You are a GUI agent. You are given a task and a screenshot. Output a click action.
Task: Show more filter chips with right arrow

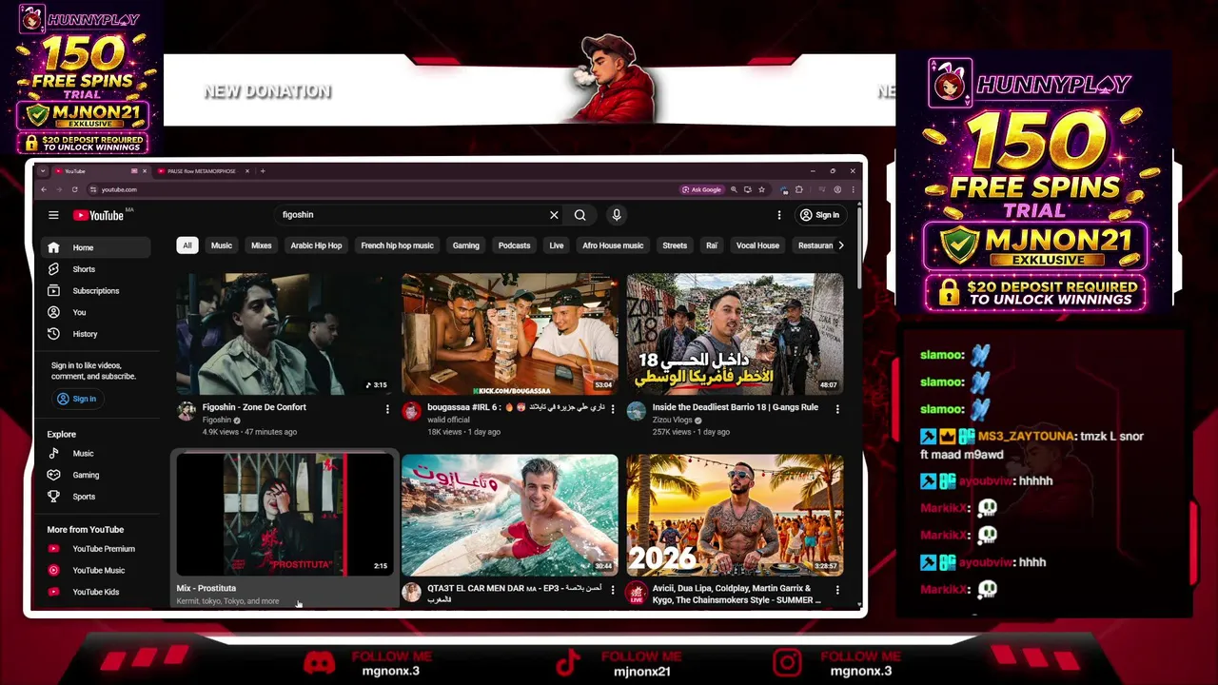coord(840,245)
